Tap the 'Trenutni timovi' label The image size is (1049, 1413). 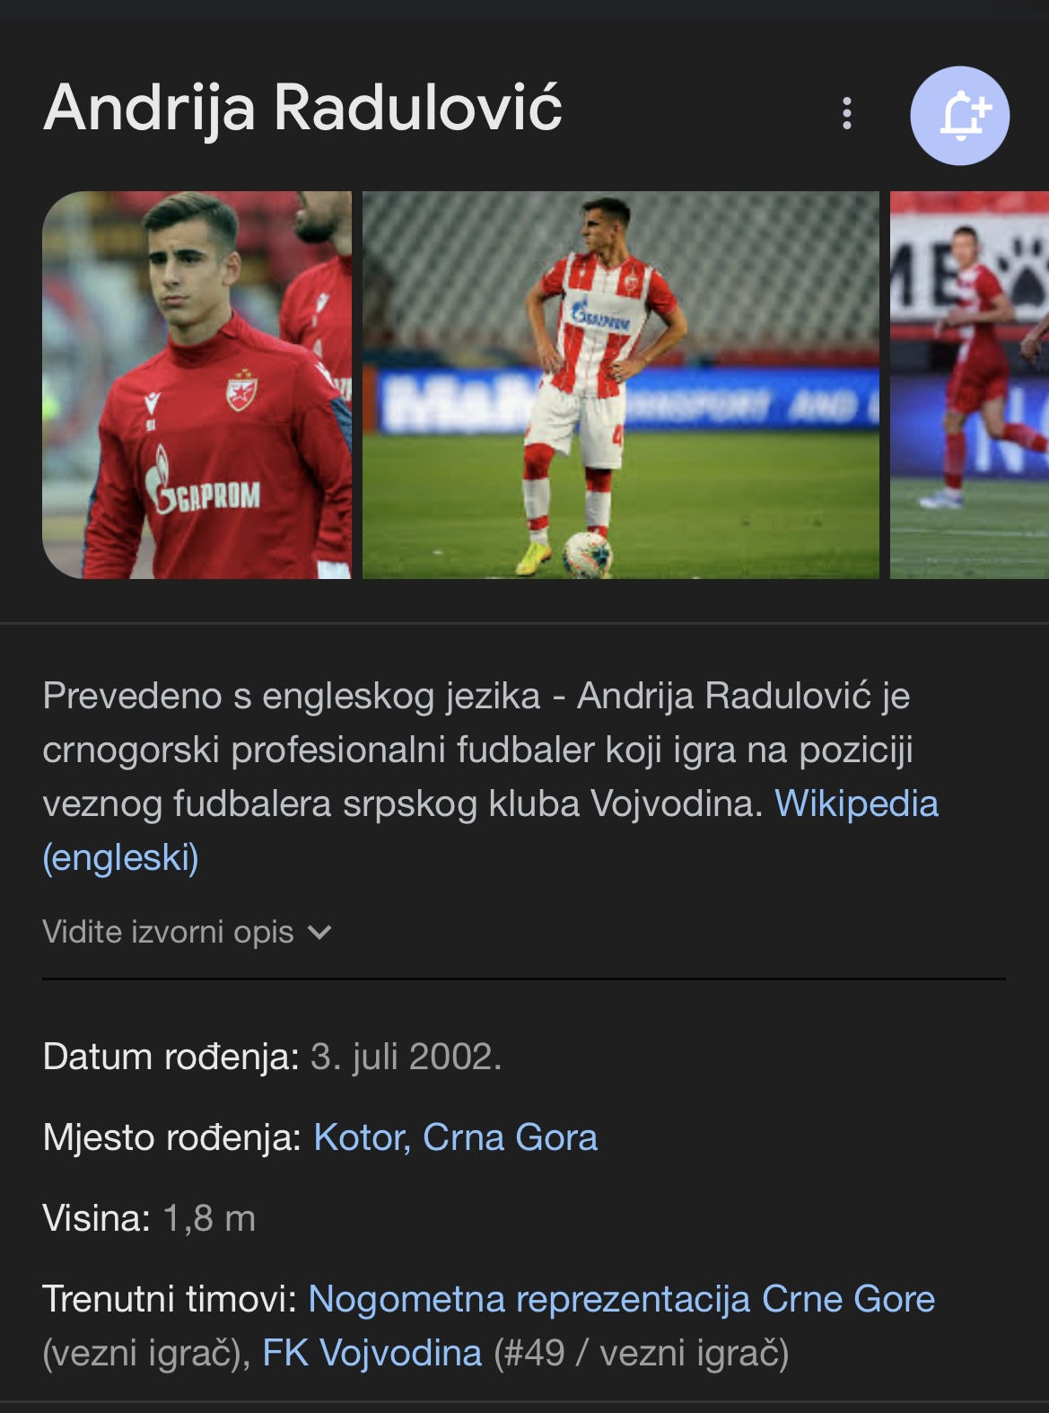[170, 1299]
